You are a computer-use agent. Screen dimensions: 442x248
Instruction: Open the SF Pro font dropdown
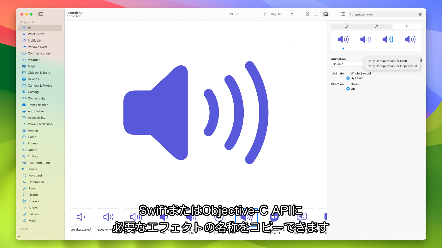(x=248, y=14)
